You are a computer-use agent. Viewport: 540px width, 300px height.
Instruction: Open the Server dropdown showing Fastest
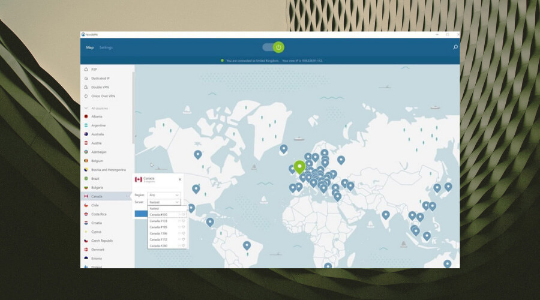[x=164, y=203]
